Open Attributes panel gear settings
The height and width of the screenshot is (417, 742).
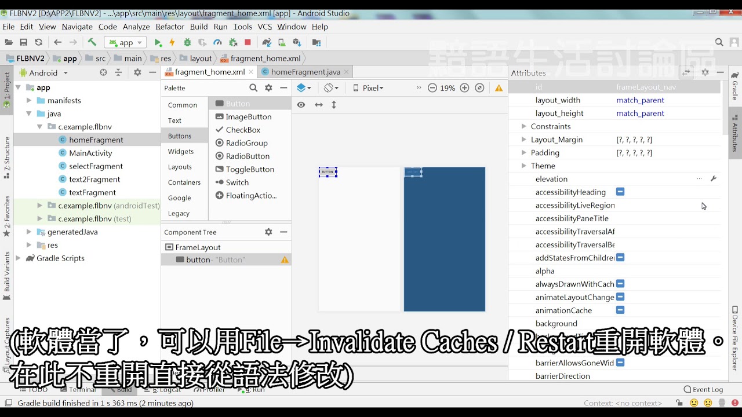(705, 72)
